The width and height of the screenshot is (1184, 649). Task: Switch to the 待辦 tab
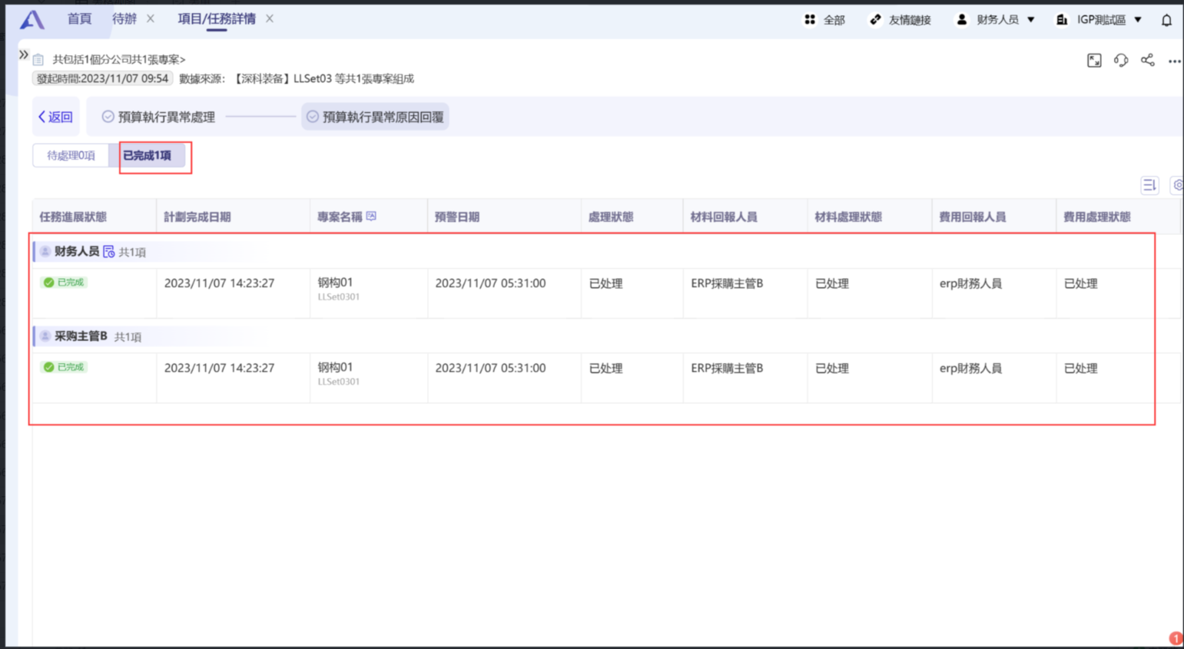click(124, 19)
